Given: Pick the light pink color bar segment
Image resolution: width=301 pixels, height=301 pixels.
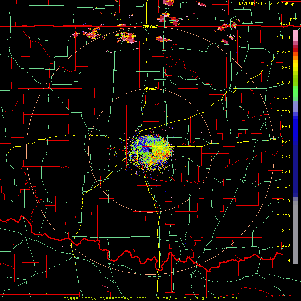Looking at the screenshot, I should [x=295, y=35].
